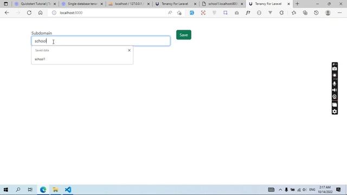347x195 pixels.
Task: Open a new browser tab
Action: tap(297, 4)
